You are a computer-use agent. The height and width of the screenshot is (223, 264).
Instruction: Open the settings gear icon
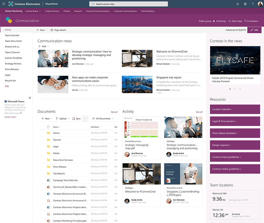point(245,4)
